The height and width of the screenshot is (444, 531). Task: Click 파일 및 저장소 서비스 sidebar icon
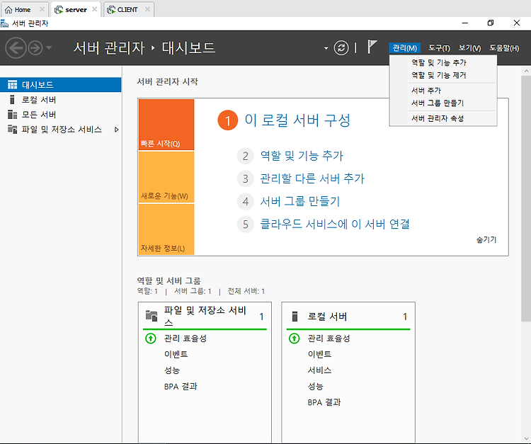(x=13, y=130)
